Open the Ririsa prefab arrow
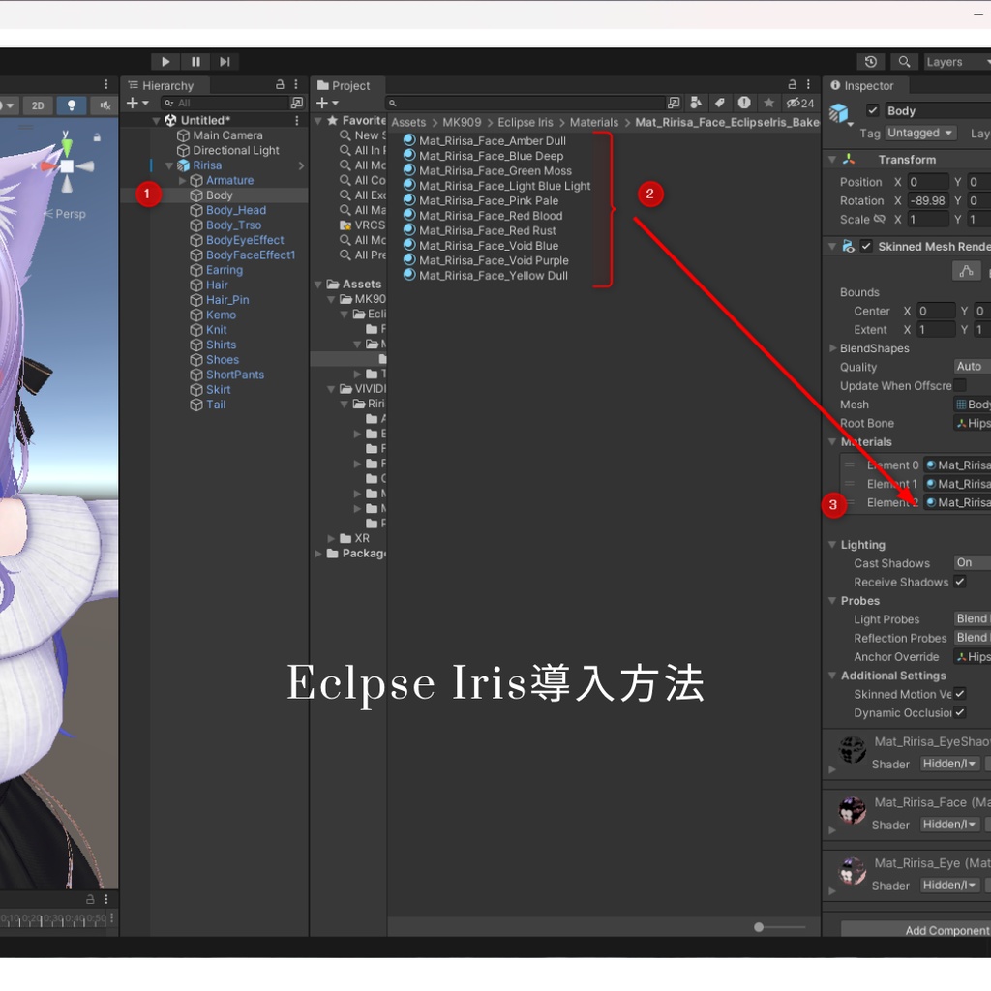This screenshot has width=991, height=991. tap(302, 165)
